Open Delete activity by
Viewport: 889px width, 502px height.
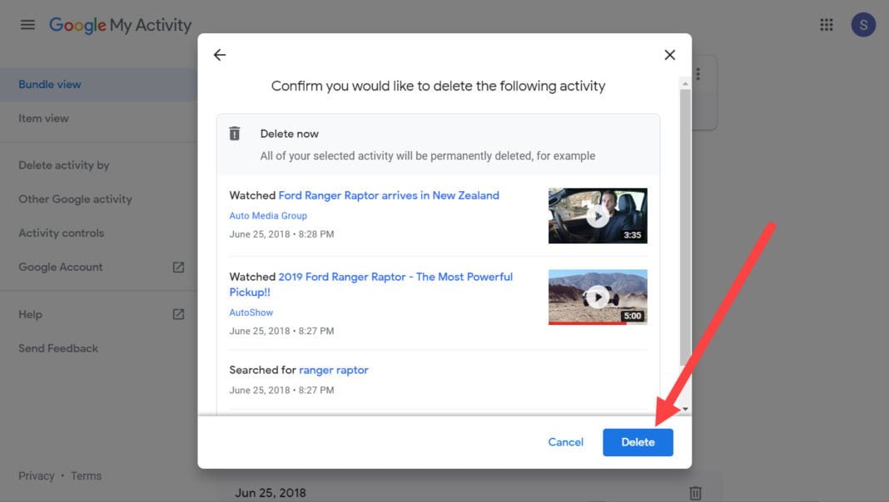click(63, 165)
